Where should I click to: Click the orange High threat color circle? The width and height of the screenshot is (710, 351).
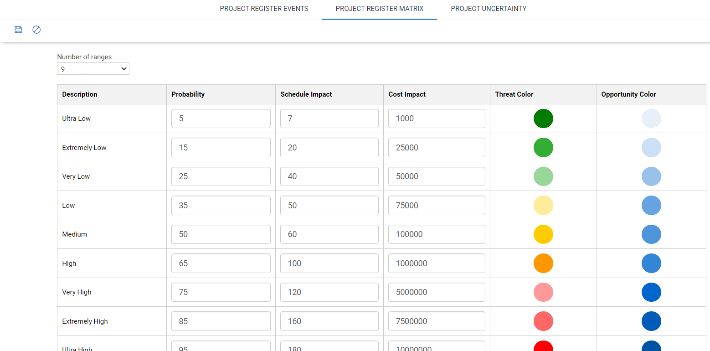(x=543, y=263)
